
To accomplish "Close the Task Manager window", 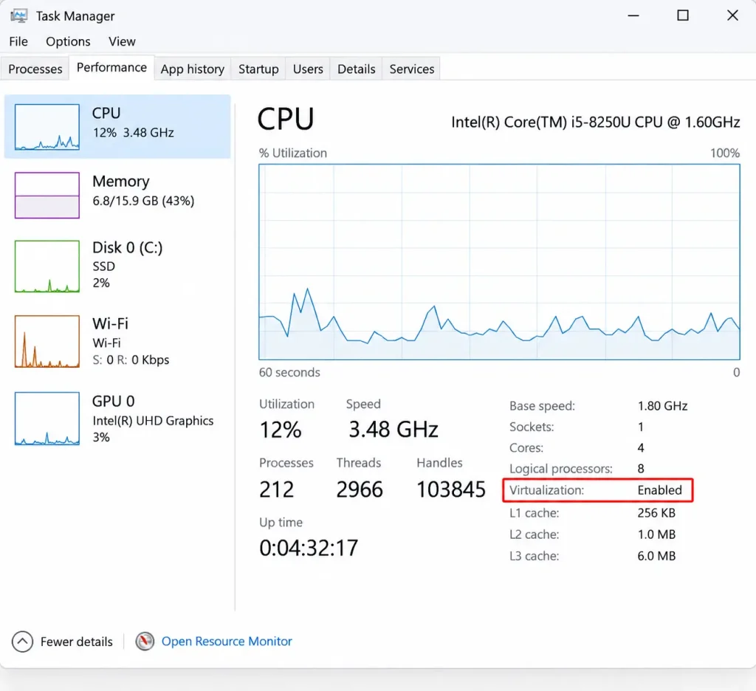I will pyautogui.click(x=732, y=16).
